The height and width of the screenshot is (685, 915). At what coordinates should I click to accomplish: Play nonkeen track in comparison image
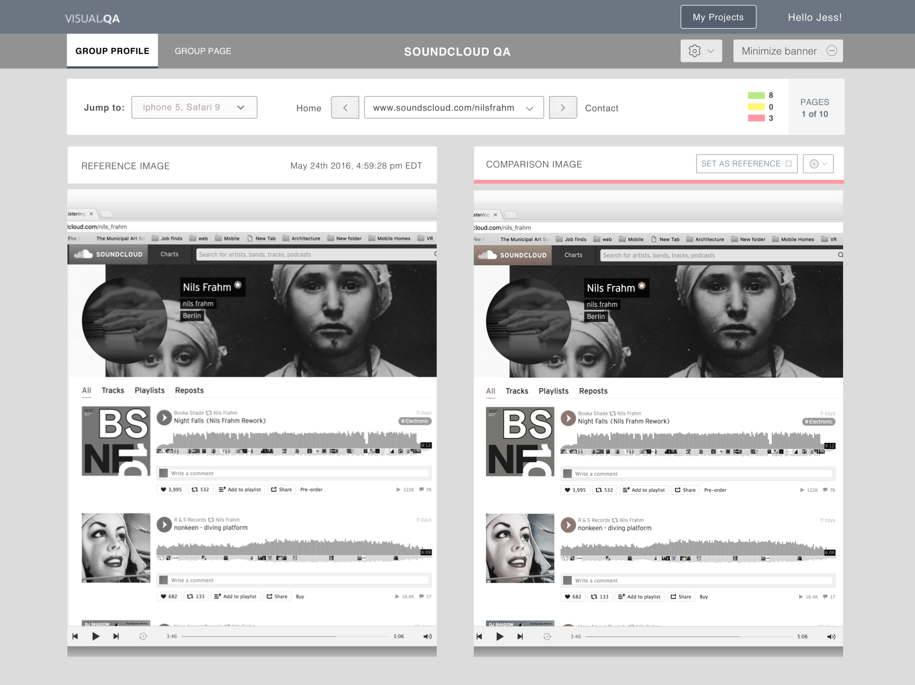pyautogui.click(x=568, y=525)
